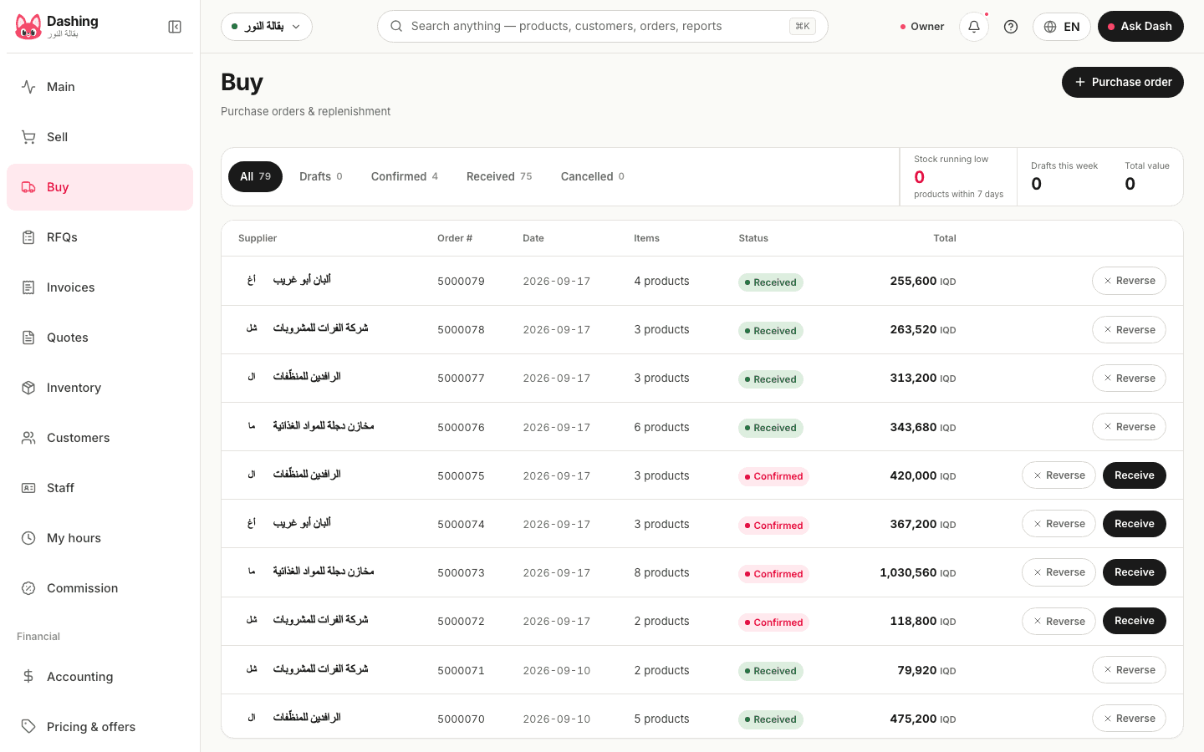Open Customers in sidebar
Viewport: 1204px width, 752px height.
(99, 438)
